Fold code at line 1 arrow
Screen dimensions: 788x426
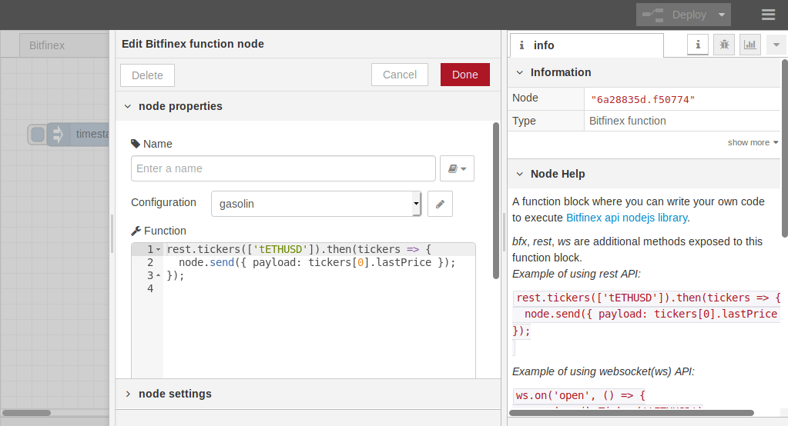tap(158, 249)
